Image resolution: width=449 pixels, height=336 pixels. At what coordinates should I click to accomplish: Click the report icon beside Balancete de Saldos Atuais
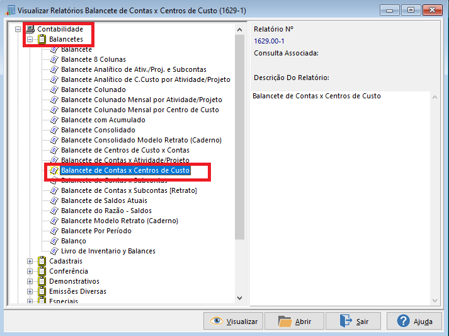pyautogui.click(x=54, y=200)
